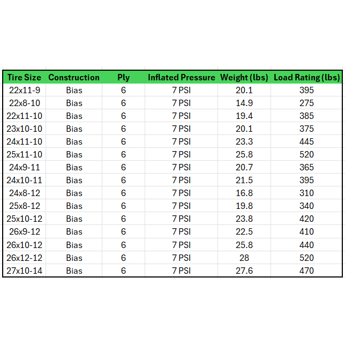Select the Construction header cell
The height and width of the screenshot is (345, 345).
(x=74, y=77)
